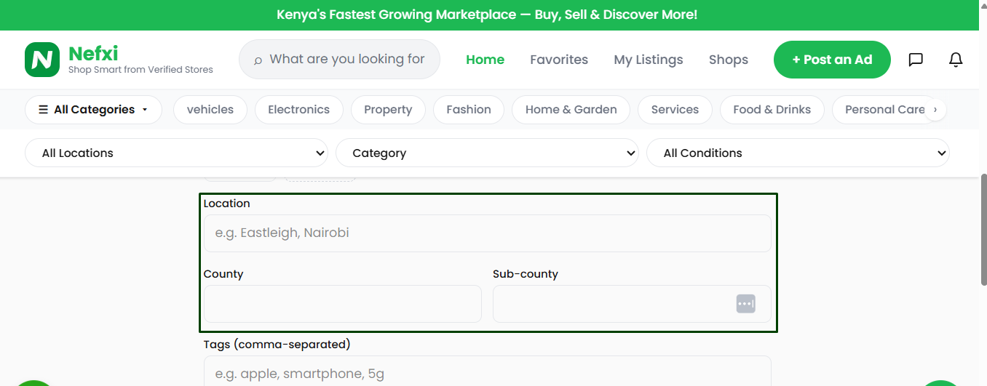The height and width of the screenshot is (386, 987).
Task: Select the Home & Garden category chip
Action: point(571,110)
